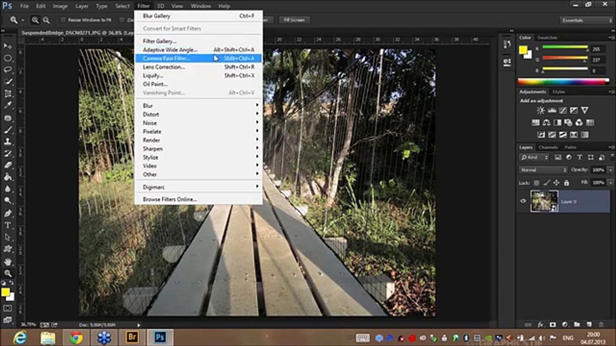The width and height of the screenshot is (616, 346).
Task: Select the History Brush tool
Action: coord(8,154)
